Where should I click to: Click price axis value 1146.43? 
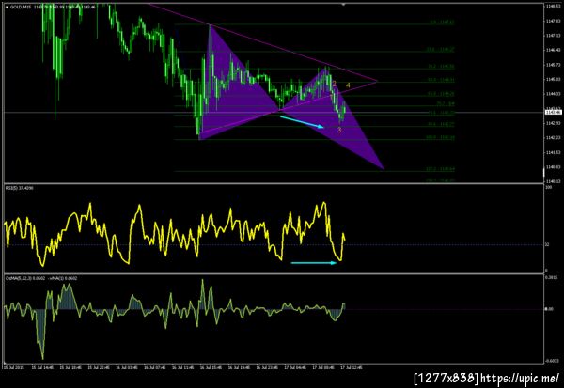point(553,50)
